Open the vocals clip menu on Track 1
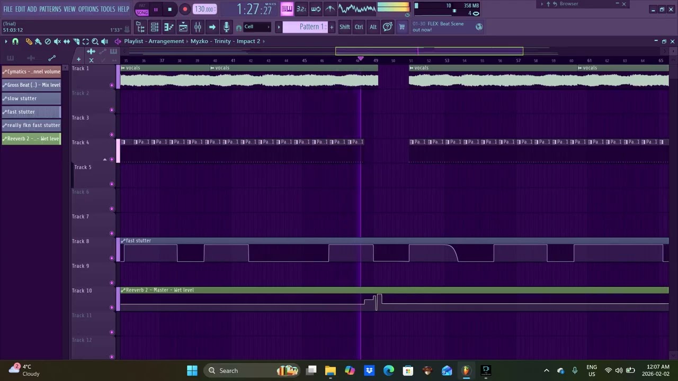The image size is (678, 381). pos(123,68)
